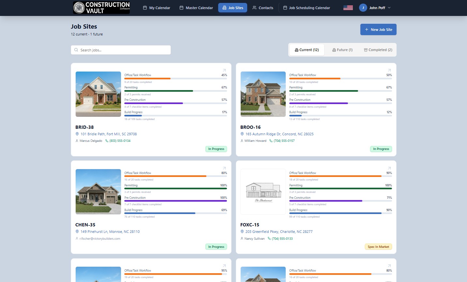Image resolution: width=467 pixels, height=282 pixels.
Task: Click "12 current · 1 future" subtitle
Action: coord(87,34)
